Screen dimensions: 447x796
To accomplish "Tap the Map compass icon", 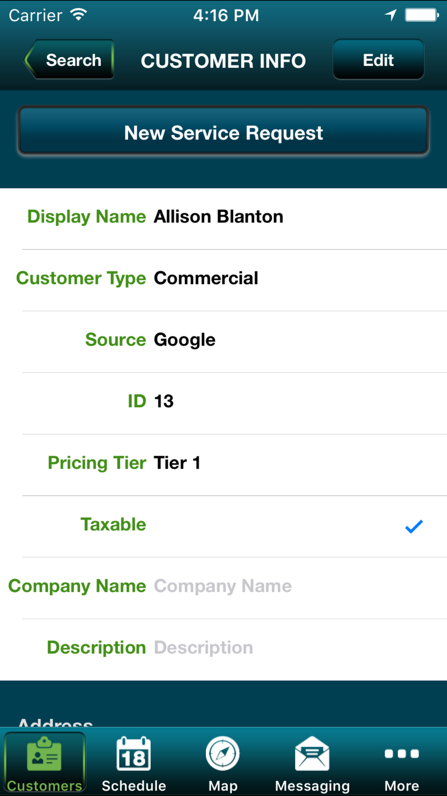I will 223,754.
